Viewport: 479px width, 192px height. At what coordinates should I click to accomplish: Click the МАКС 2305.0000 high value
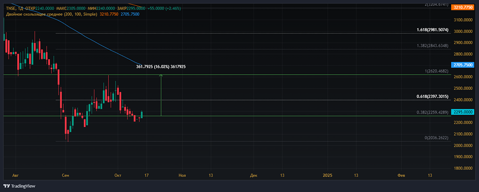tap(70, 9)
